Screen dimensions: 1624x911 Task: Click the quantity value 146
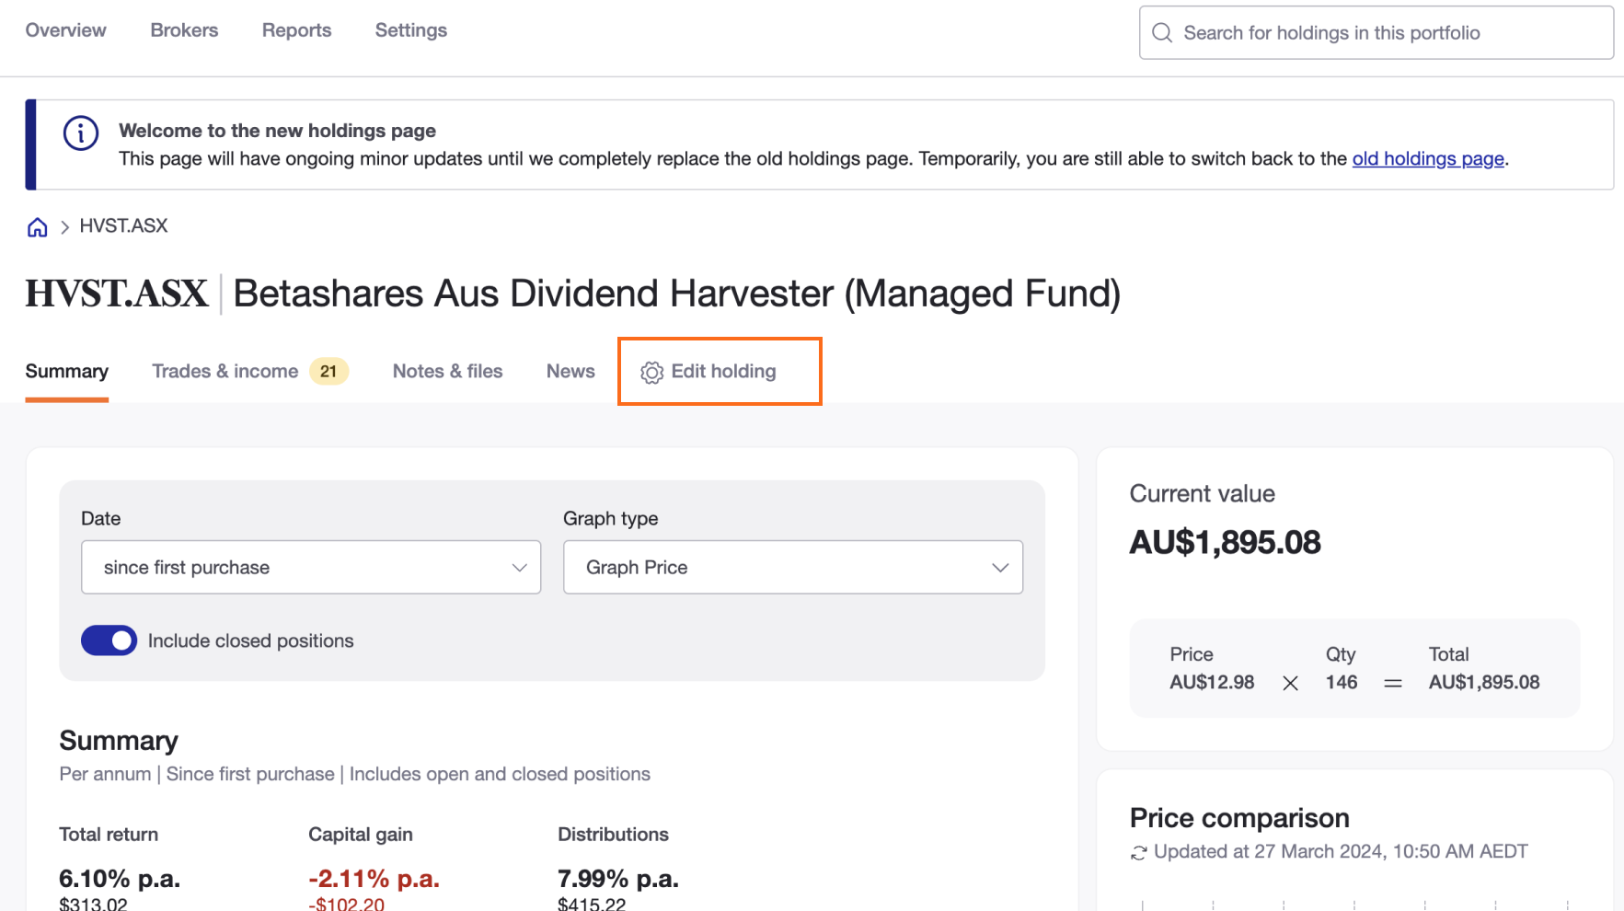click(1342, 682)
